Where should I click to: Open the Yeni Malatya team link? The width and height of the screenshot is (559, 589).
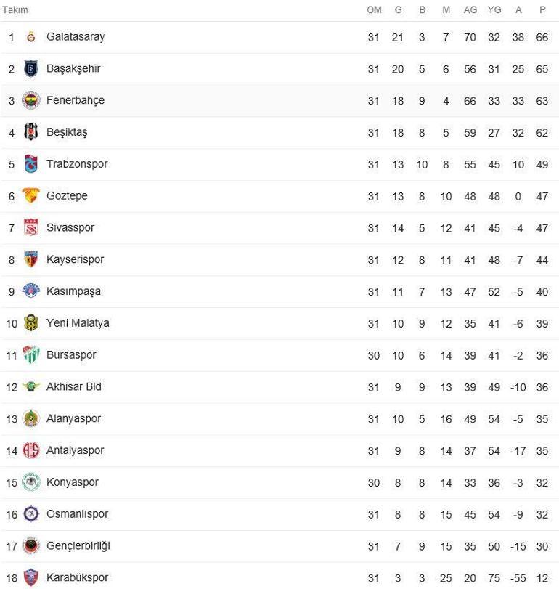(x=78, y=323)
